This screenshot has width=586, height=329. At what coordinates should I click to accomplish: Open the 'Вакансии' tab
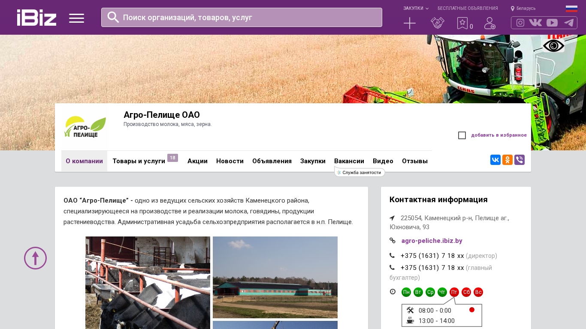[x=349, y=161]
